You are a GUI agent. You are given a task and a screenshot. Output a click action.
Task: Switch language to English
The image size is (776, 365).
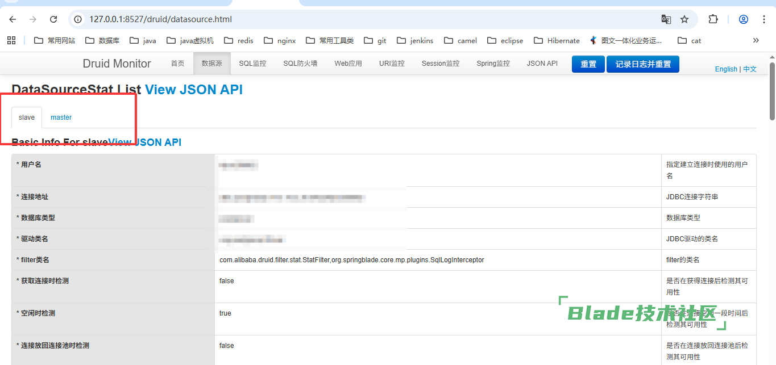(726, 69)
